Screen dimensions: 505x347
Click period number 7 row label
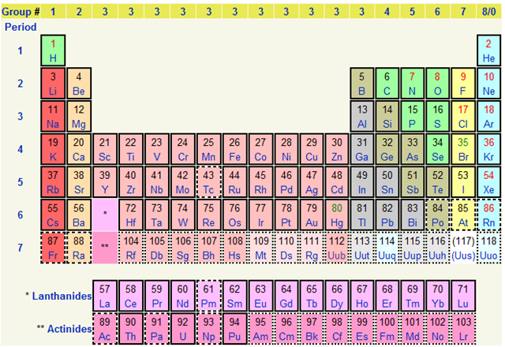(21, 248)
